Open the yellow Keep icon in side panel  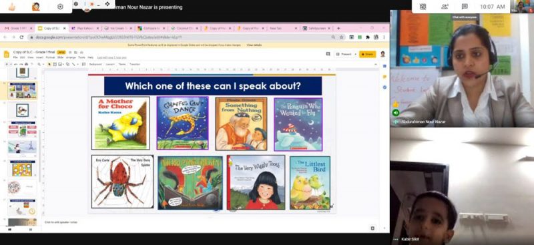click(384, 76)
